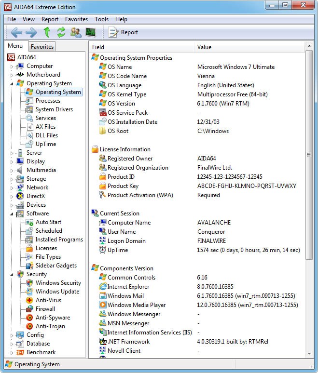
Task: Select the Multimedia speaker icon
Action: (x=20, y=170)
